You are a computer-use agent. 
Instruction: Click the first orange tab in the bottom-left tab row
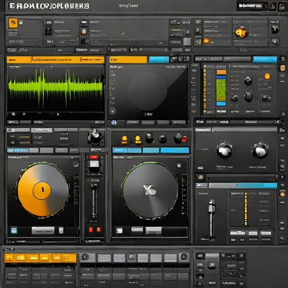coord(9,258)
